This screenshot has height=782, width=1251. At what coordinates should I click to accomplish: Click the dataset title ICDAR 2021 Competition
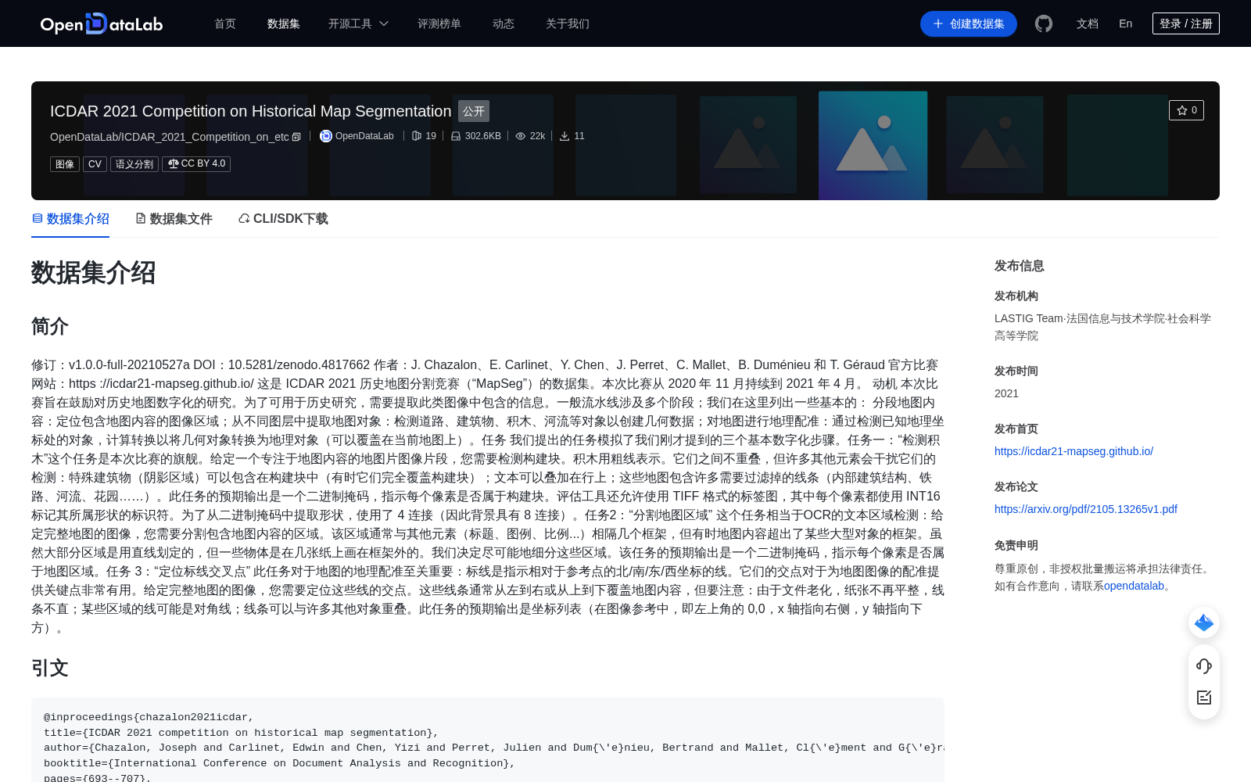tap(251, 111)
